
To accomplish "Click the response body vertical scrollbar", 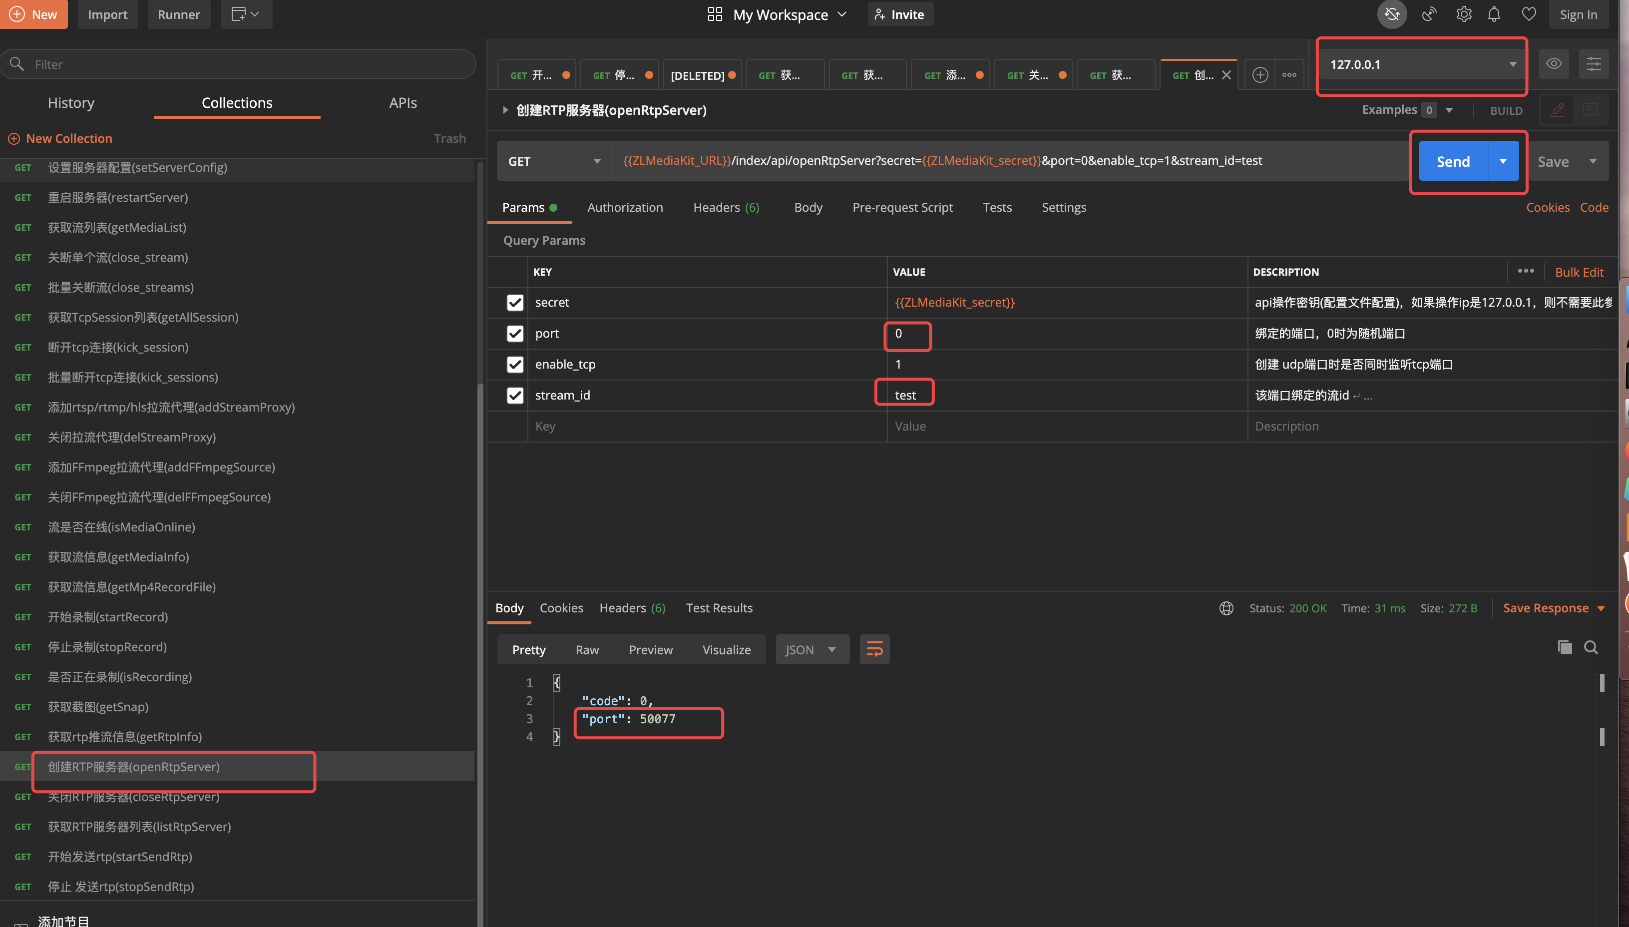I will [1602, 684].
